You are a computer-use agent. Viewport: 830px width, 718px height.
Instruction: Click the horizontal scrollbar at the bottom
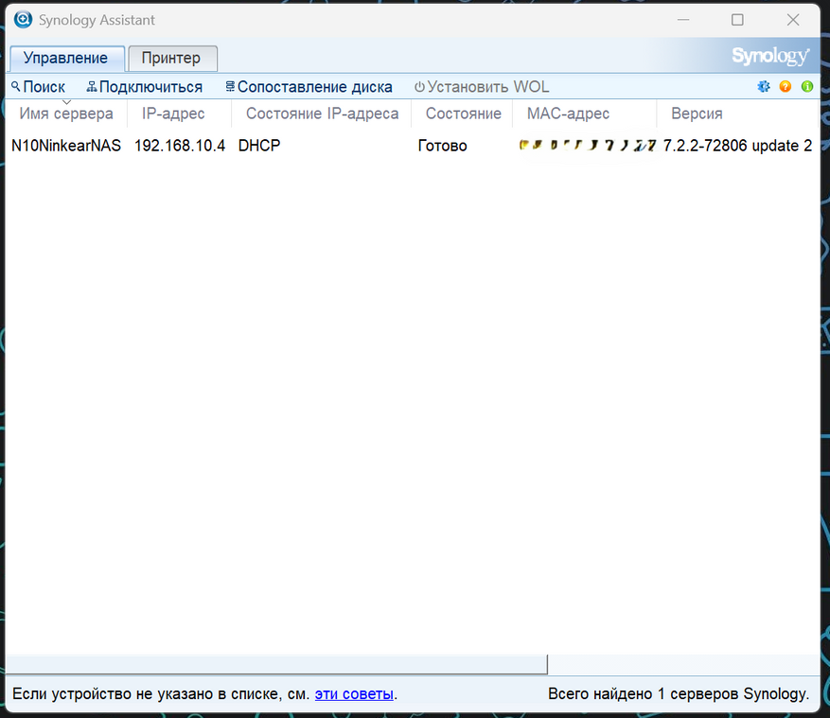click(276, 664)
